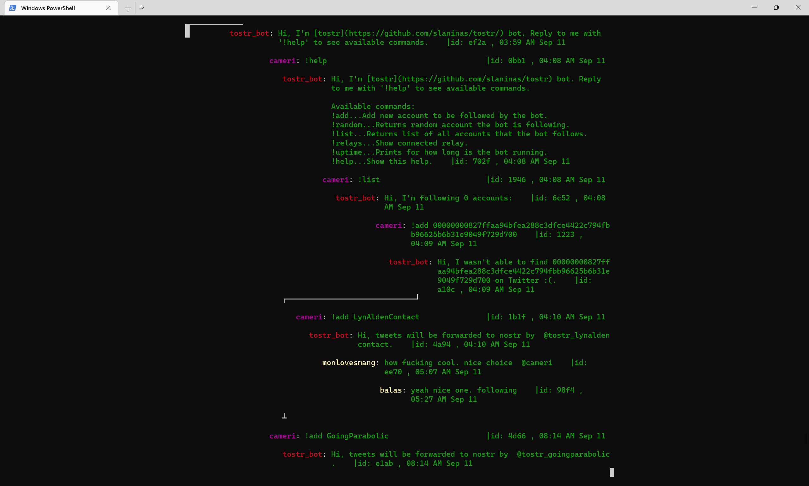The image size is (809, 486).
Task: Click the "!add GoingParabolic" command
Action: [347, 436]
